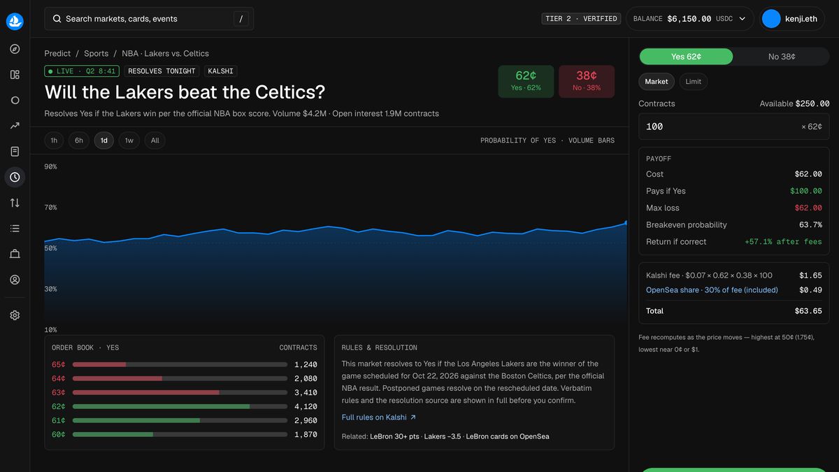Open the profile person icon in sidebar

pyautogui.click(x=15, y=280)
